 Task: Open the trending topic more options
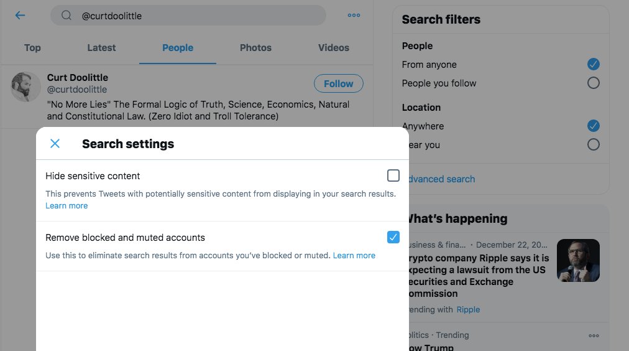click(x=594, y=336)
